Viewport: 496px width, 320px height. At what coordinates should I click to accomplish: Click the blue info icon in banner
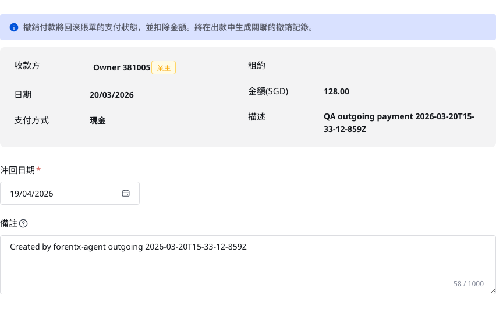[14, 27]
